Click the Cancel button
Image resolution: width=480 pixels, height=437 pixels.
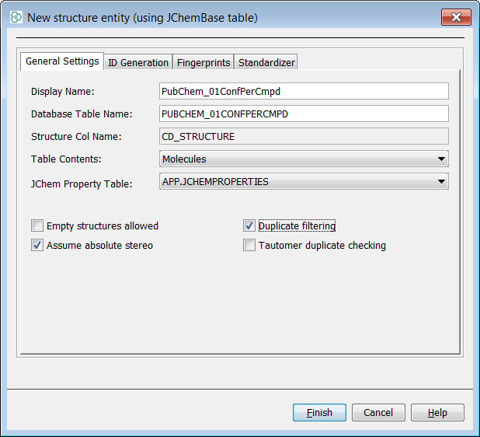pyautogui.click(x=378, y=413)
